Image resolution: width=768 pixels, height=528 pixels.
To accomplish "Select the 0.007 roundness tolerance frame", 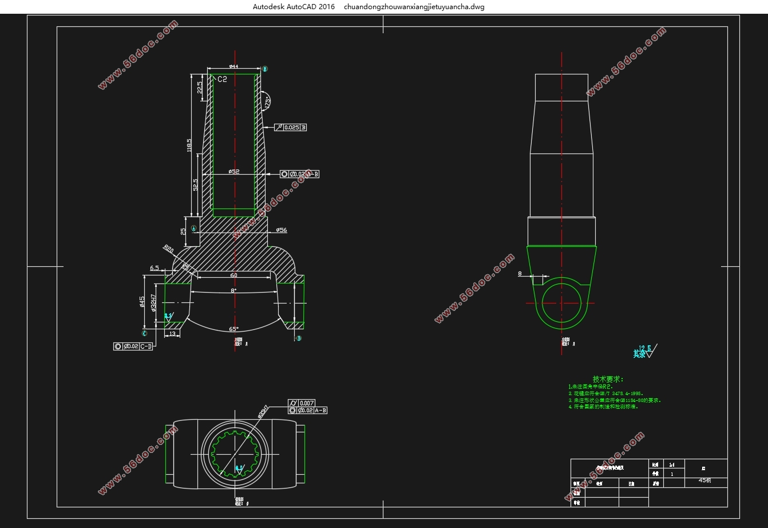I will click(302, 403).
